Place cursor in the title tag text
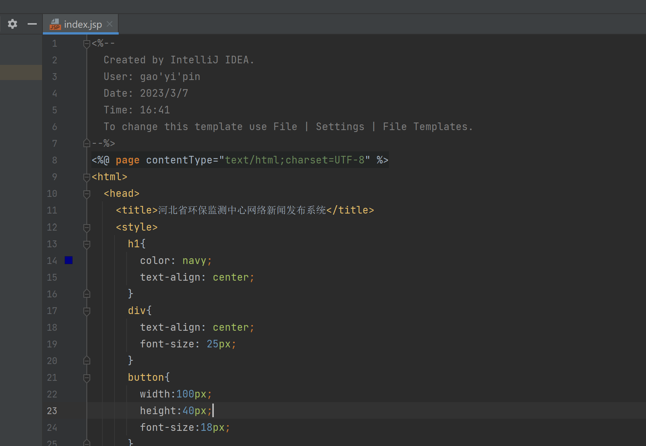The image size is (646, 446). (242, 210)
